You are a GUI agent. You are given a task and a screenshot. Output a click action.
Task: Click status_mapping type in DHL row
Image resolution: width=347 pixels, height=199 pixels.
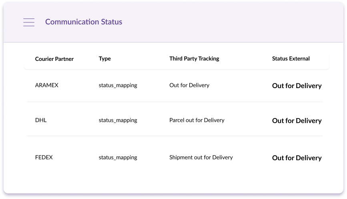click(118, 120)
